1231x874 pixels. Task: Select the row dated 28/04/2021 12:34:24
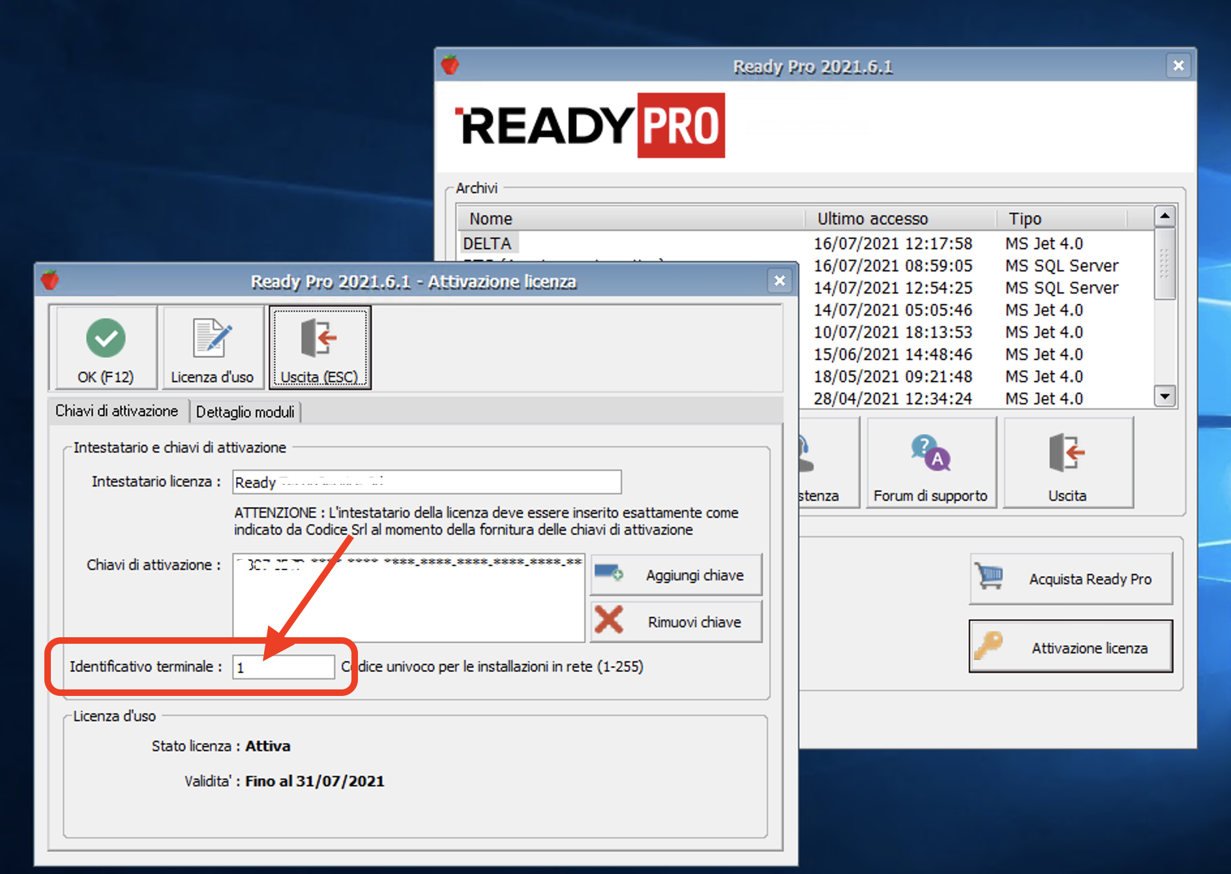(x=977, y=399)
